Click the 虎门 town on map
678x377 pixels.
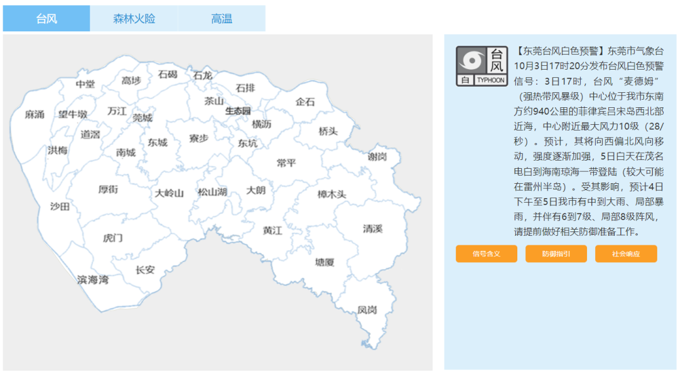pyautogui.click(x=113, y=238)
